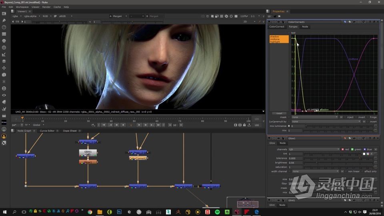
Task: Open the viewer zoom 110% dropdown
Action: click(x=244, y=16)
